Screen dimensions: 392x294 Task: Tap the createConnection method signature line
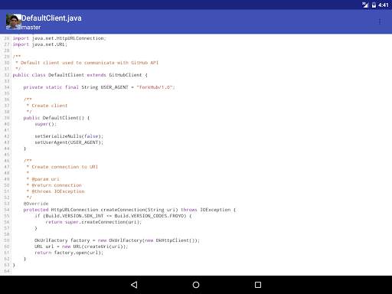coord(129,210)
